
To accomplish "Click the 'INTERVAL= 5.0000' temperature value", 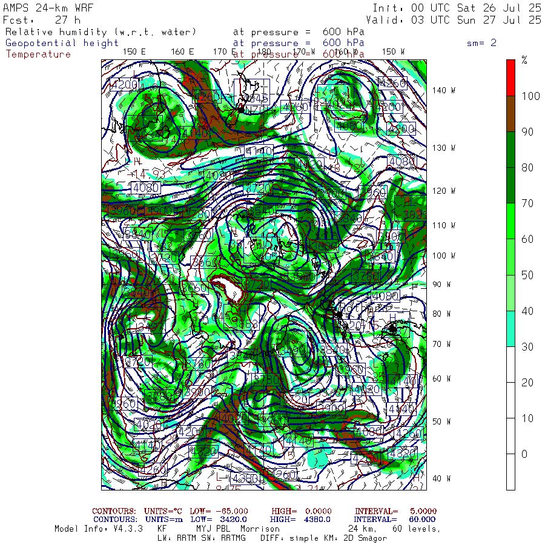I will [395, 511].
